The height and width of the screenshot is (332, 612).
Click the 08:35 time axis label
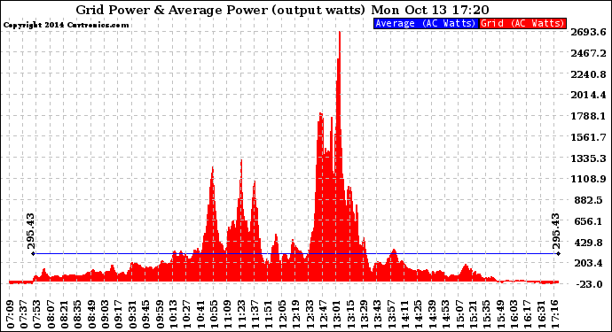(78, 313)
